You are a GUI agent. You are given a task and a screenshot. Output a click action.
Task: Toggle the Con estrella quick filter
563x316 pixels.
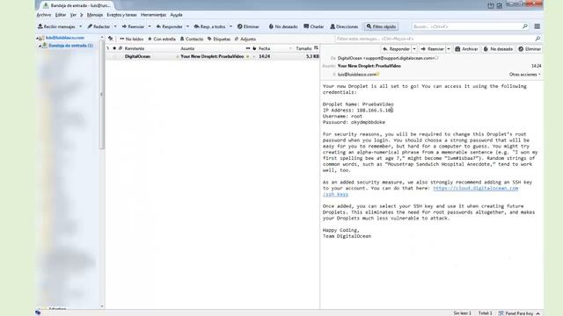pos(162,39)
